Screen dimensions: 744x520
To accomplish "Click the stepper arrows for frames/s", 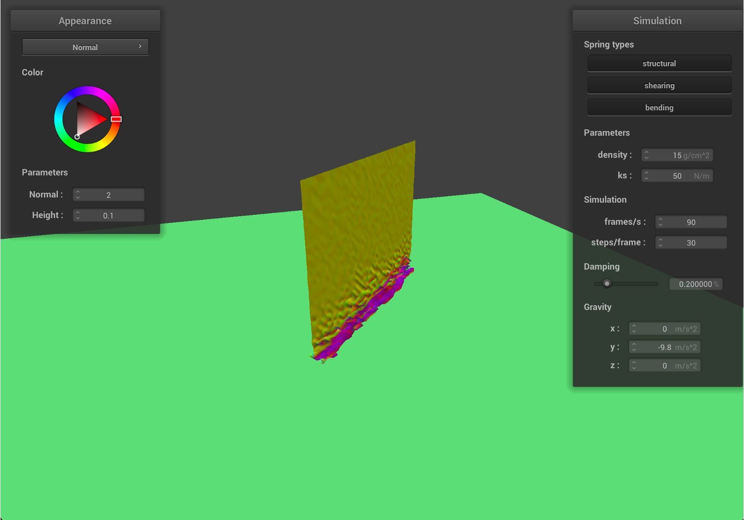I will point(661,222).
